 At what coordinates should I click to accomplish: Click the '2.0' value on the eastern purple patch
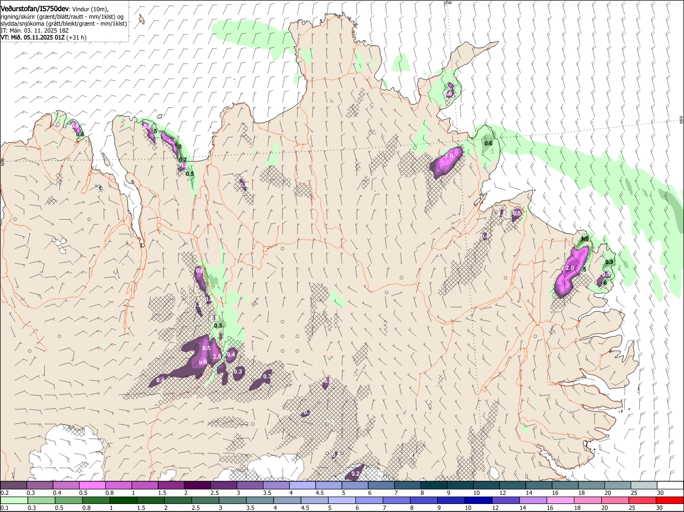point(569,268)
